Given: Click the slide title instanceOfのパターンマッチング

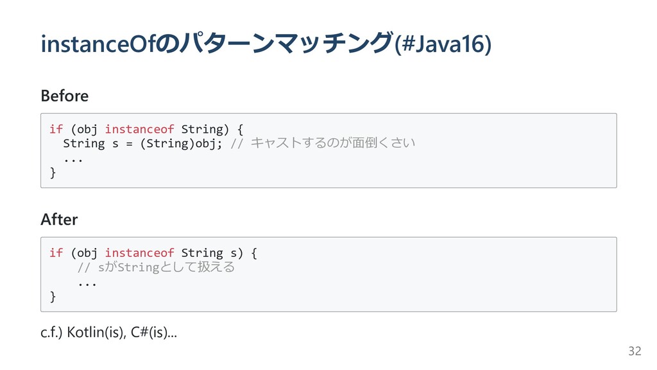Looking at the screenshot, I should pyautogui.click(x=217, y=43).
